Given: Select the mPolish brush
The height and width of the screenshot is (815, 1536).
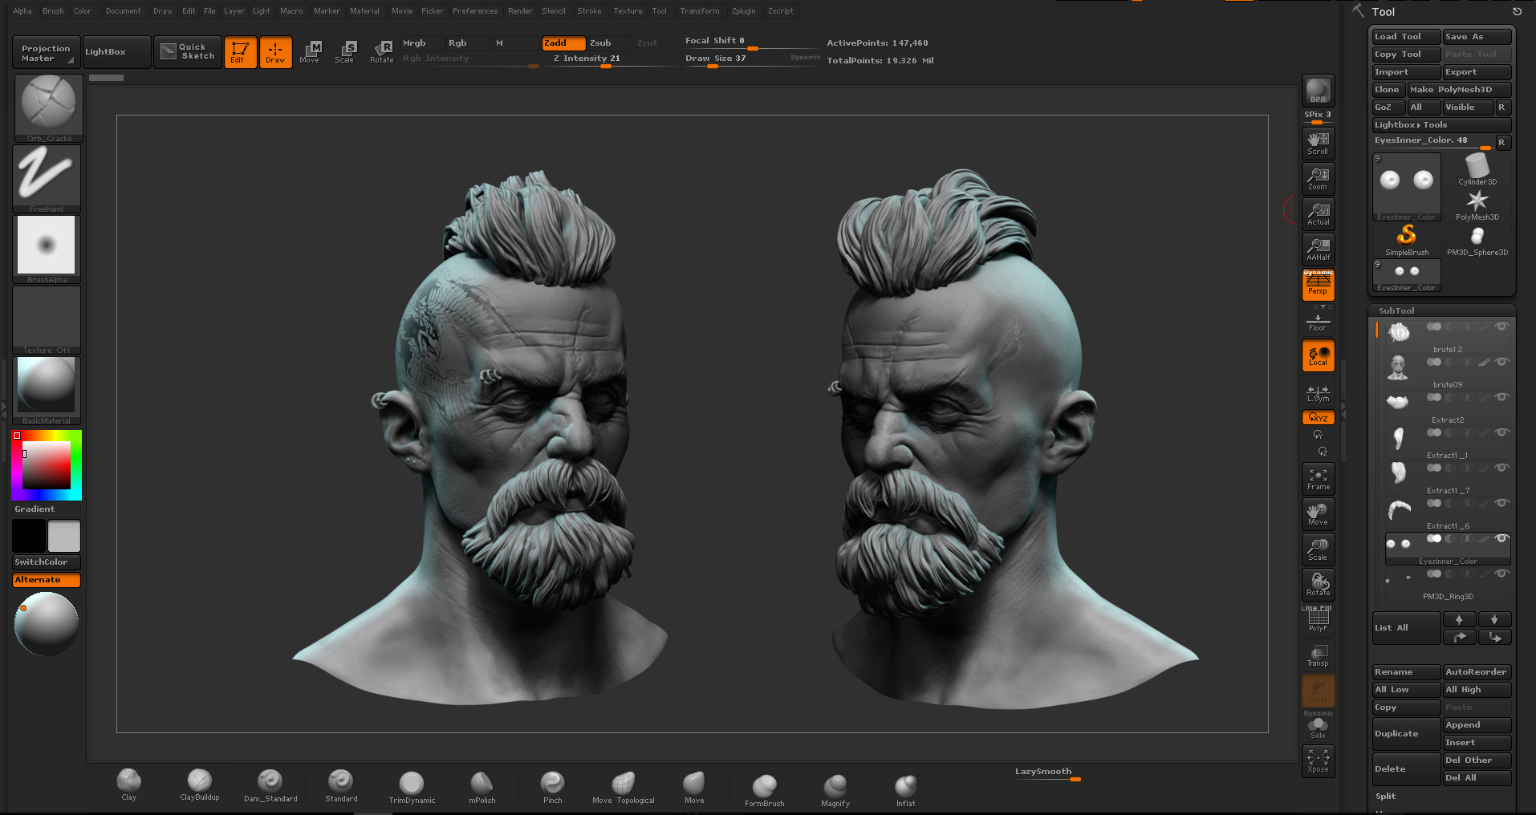Looking at the screenshot, I should (482, 787).
